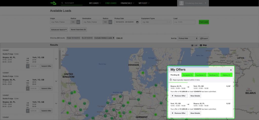Click the km unit toggle beside Origin radius
Viewport: 259px width, 120px height.
(78, 22)
